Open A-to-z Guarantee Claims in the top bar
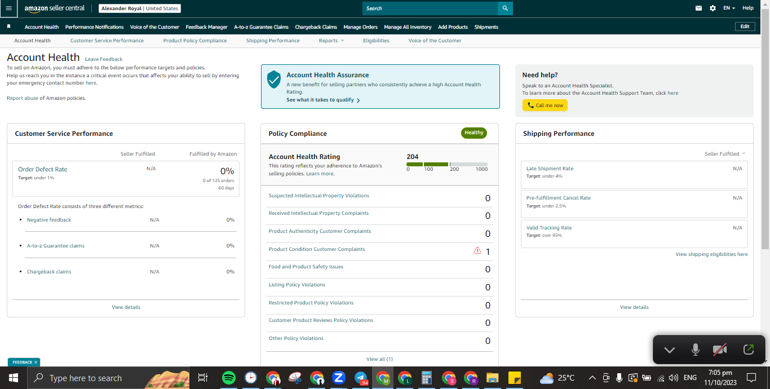Image resolution: width=770 pixels, height=389 pixels. click(x=261, y=27)
